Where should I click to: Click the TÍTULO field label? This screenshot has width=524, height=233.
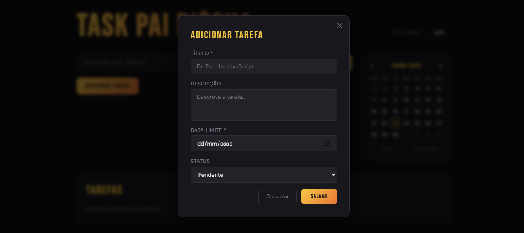201,53
